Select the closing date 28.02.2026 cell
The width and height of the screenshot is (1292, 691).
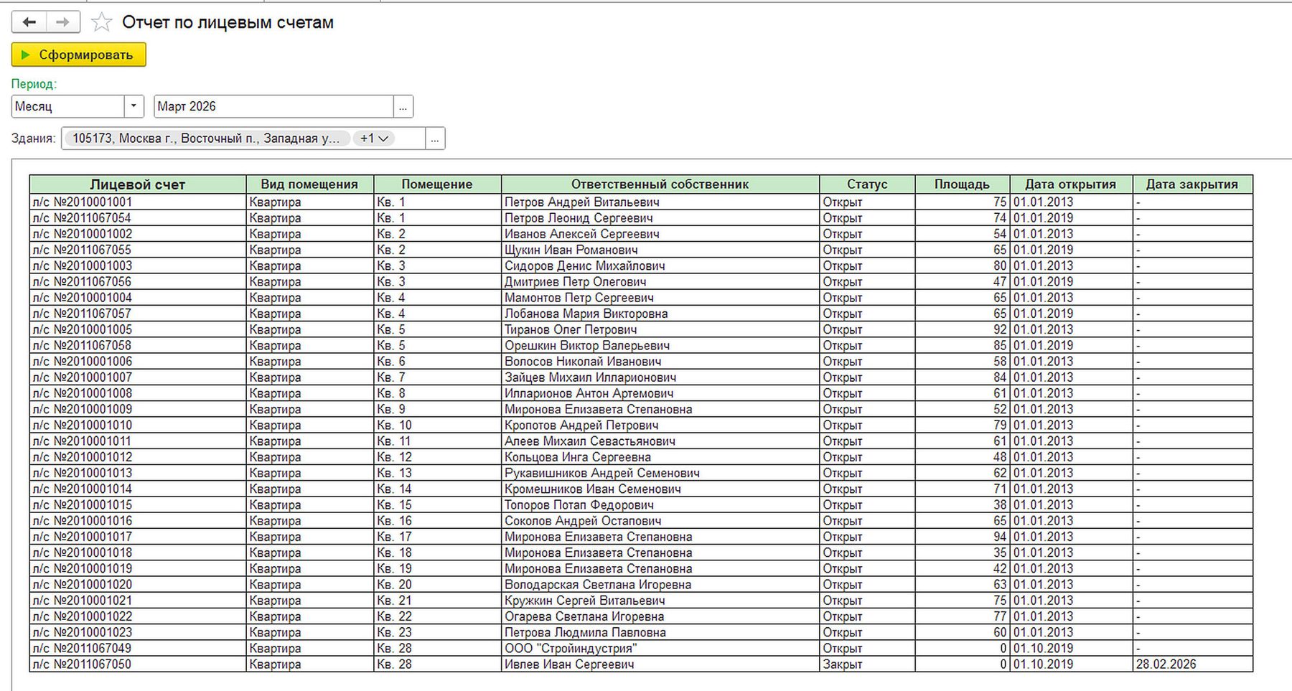pos(1192,664)
